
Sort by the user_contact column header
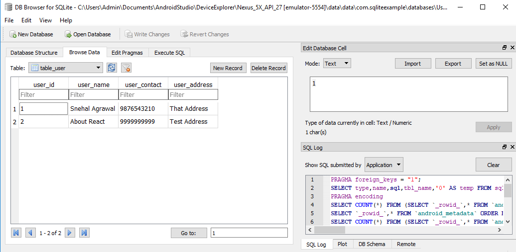pos(143,85)
